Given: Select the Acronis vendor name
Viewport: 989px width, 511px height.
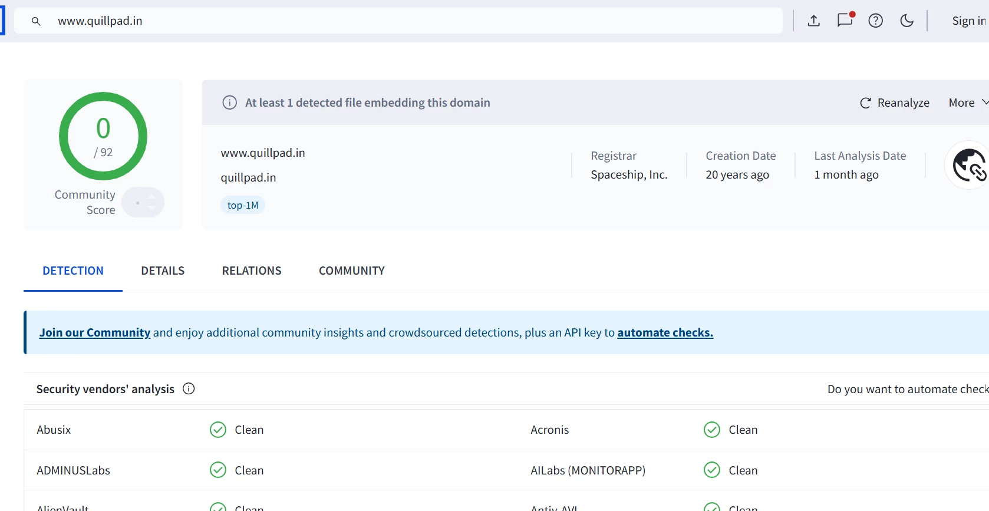Looking at the screenshot, I should [550, 430].
